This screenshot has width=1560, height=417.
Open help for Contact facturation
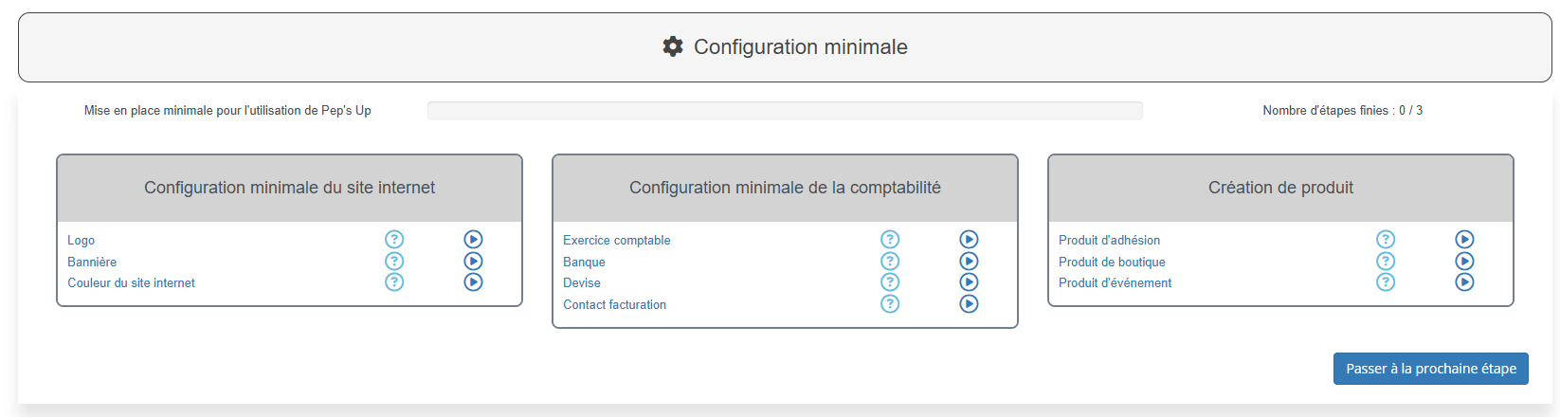tap(890, 304)
